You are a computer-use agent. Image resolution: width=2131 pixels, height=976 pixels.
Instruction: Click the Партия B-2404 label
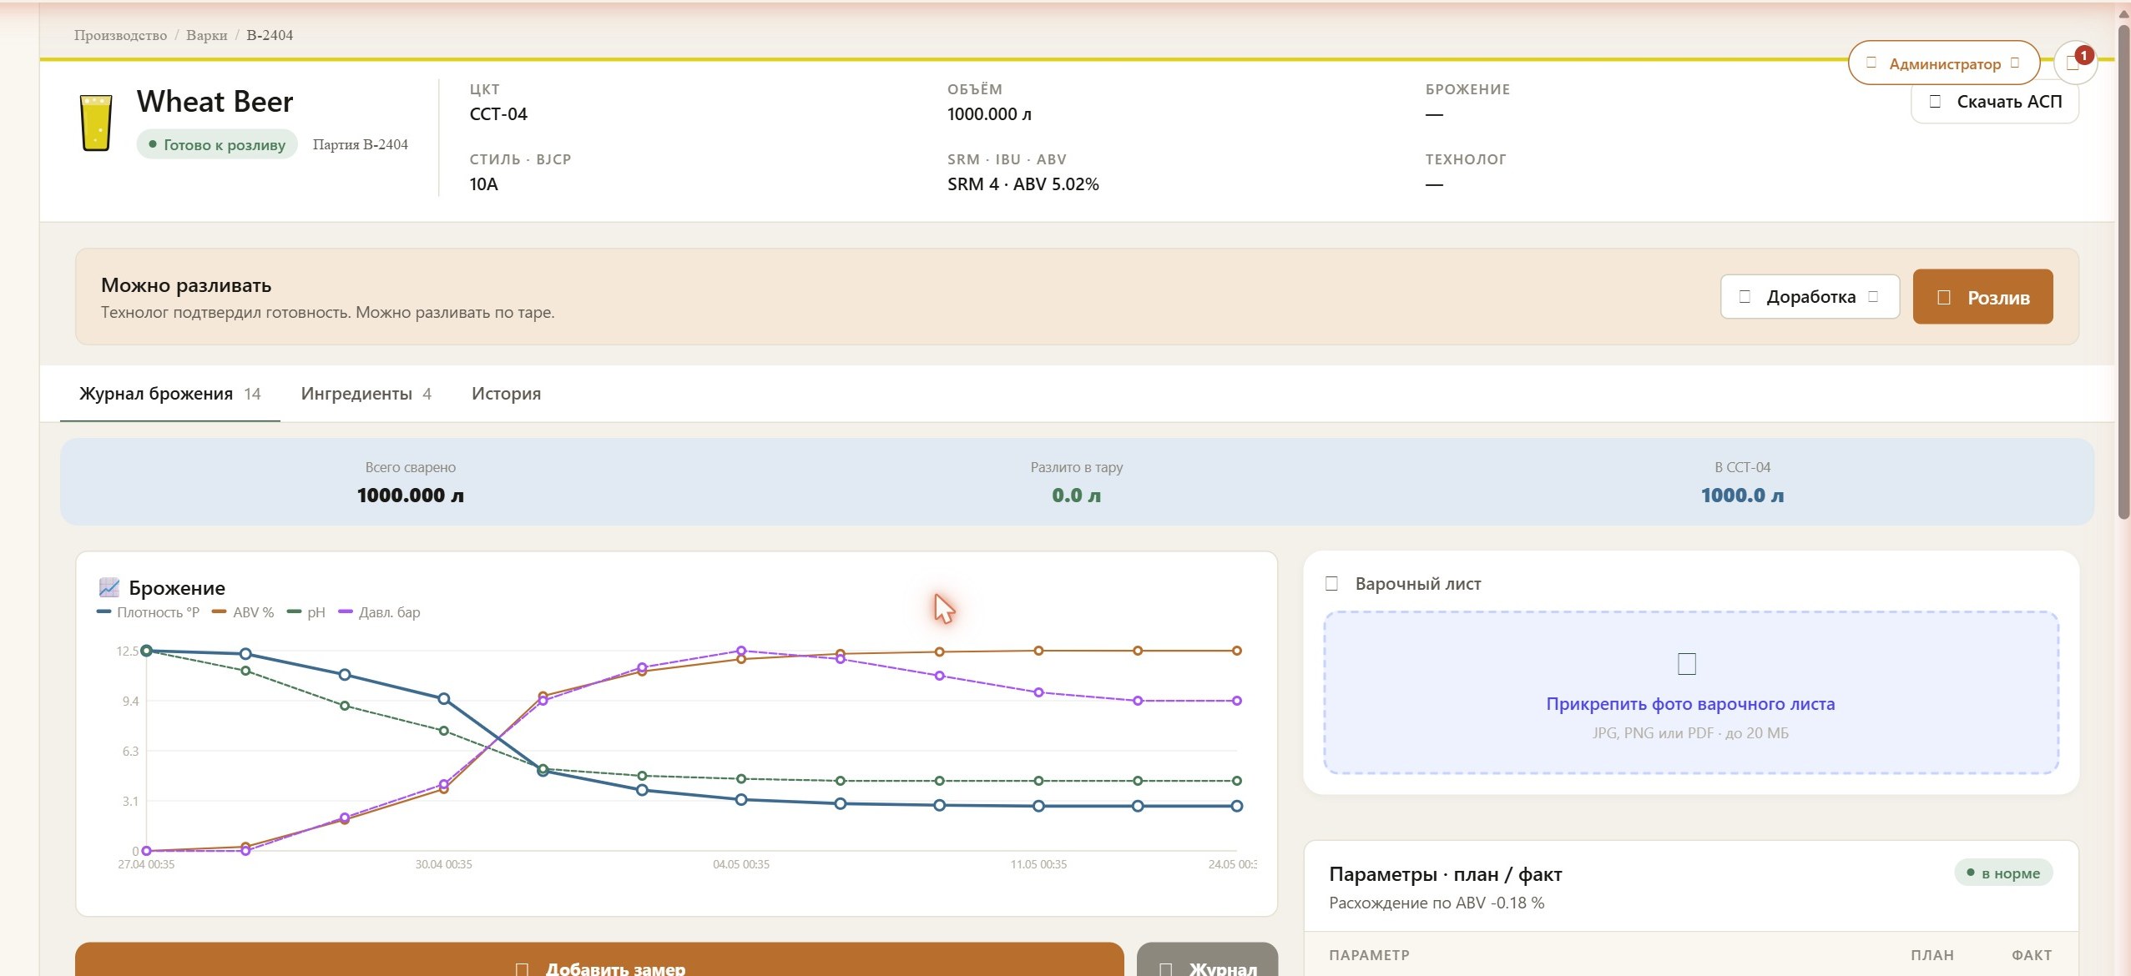click(x=361, y=144)
